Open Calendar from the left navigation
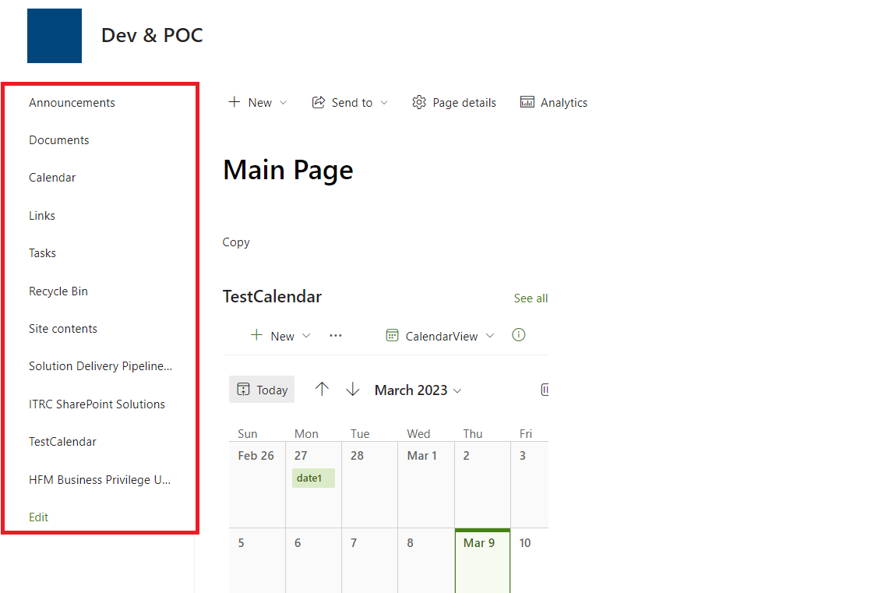Viewport: 871px width, 593px height. [x=52, y=177]
